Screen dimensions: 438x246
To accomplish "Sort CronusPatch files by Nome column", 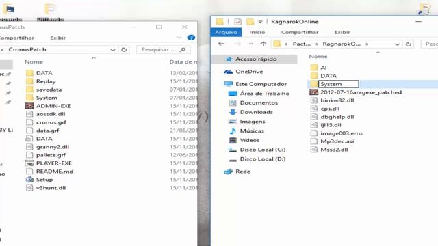I will coord(34,62).
